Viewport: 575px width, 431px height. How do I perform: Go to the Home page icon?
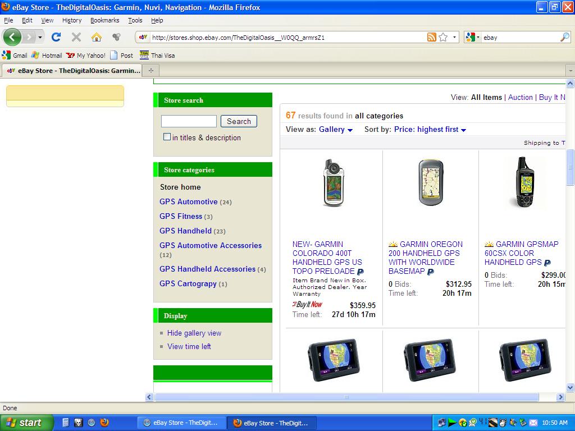click(96, 37)
